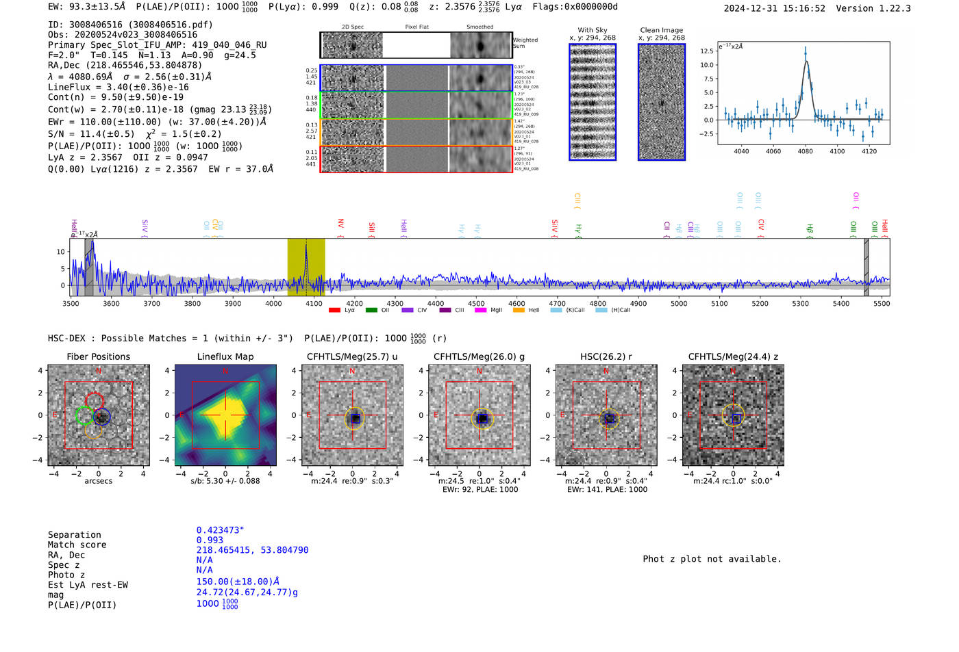Image resolution: width=959 pixels, height=652 pixels.
Task: Select the Obs: 20200524v023_3008406516 line
Action: [x=123, y=35]
